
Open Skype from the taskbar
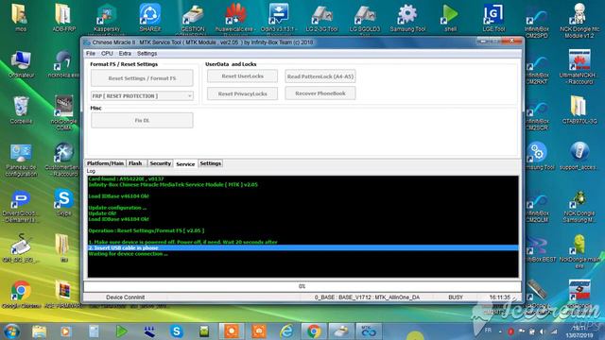[x=177, y=331]
